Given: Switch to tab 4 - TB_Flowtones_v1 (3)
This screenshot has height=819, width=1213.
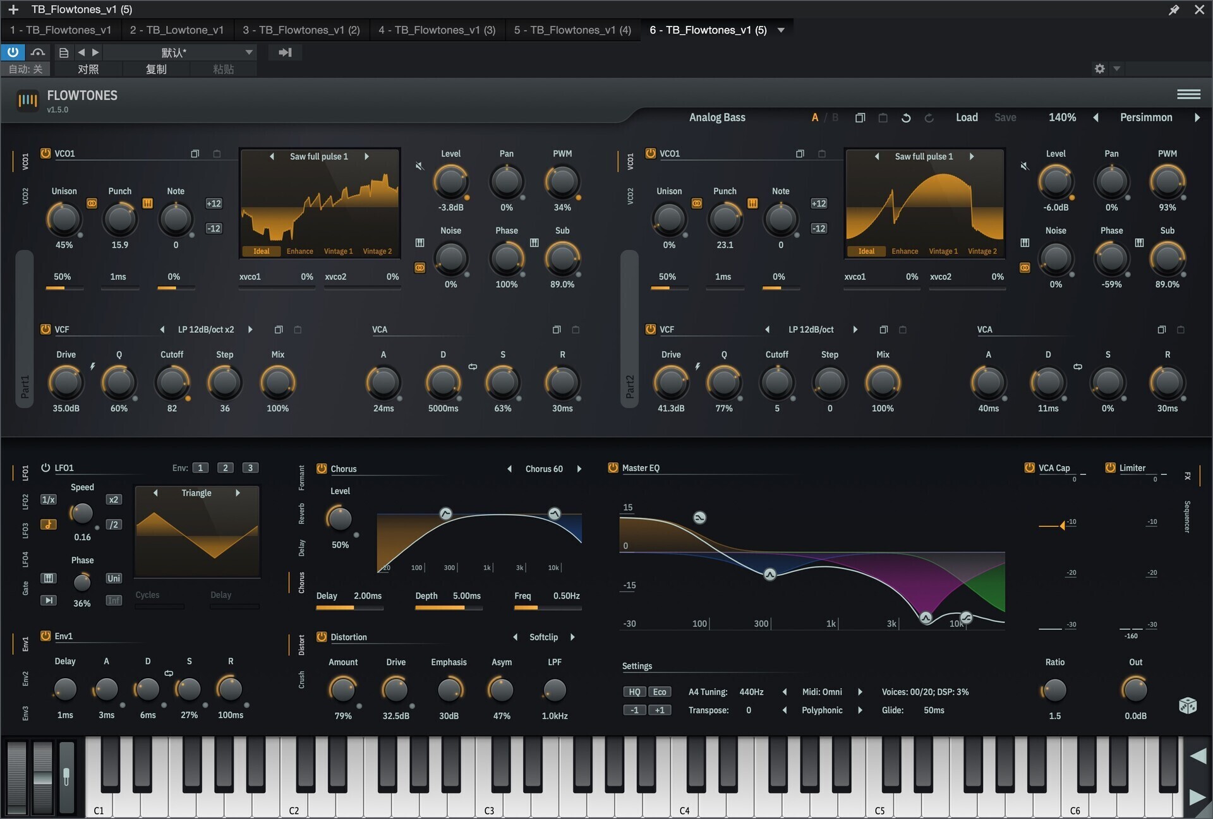Looking at the screenshot, I should click(437, 30).
